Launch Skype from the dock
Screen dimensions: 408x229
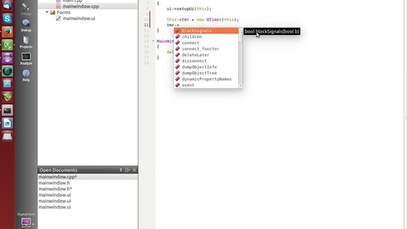(7, 18)
